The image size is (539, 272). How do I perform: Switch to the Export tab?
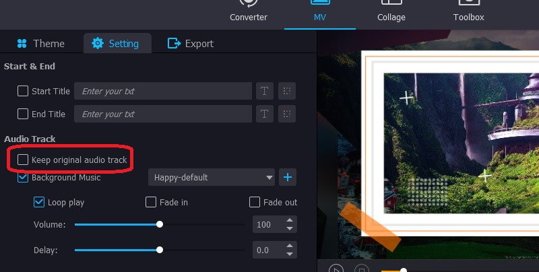[x=191, y=44]
